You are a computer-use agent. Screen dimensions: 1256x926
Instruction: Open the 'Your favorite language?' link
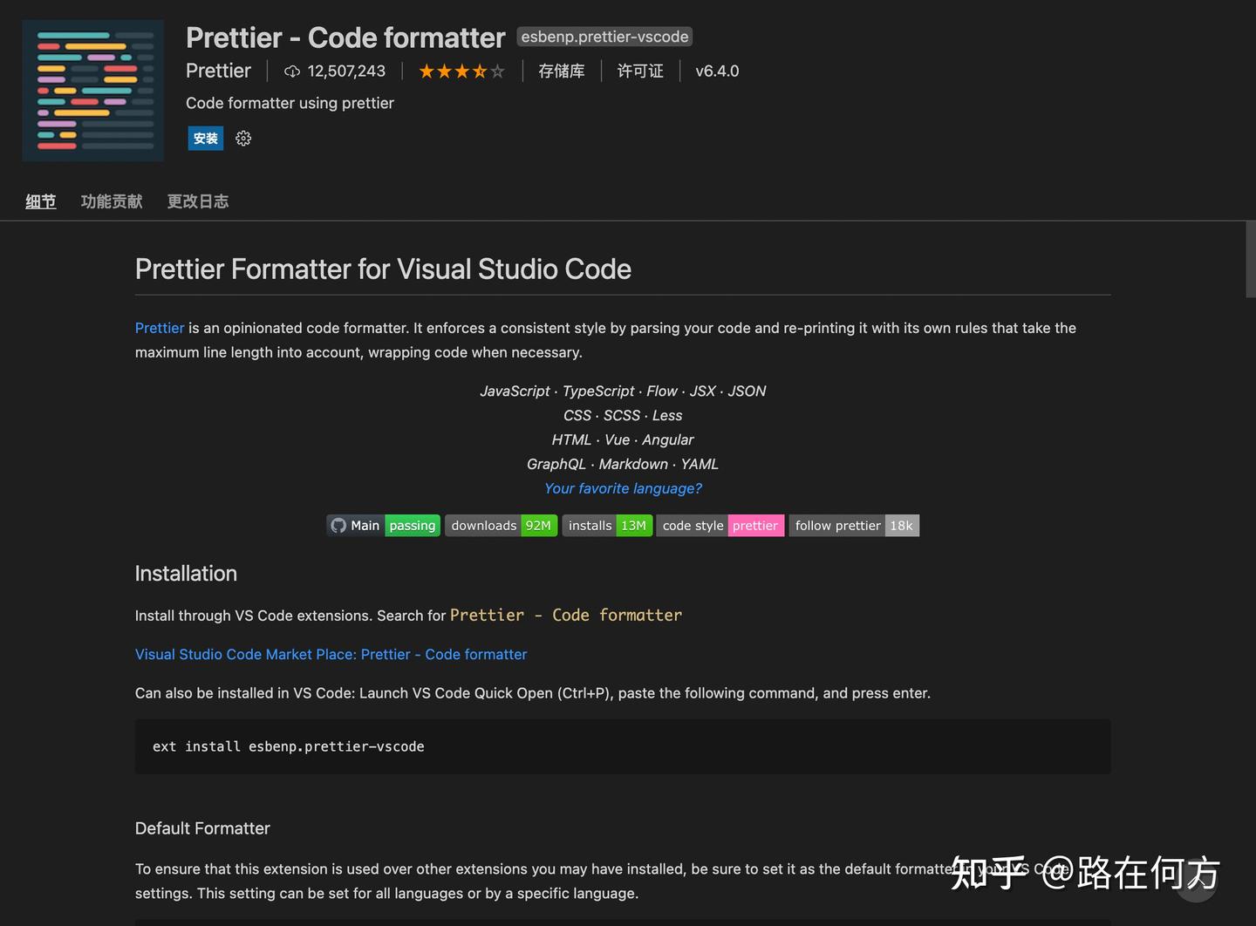click(x=622, y=488)
